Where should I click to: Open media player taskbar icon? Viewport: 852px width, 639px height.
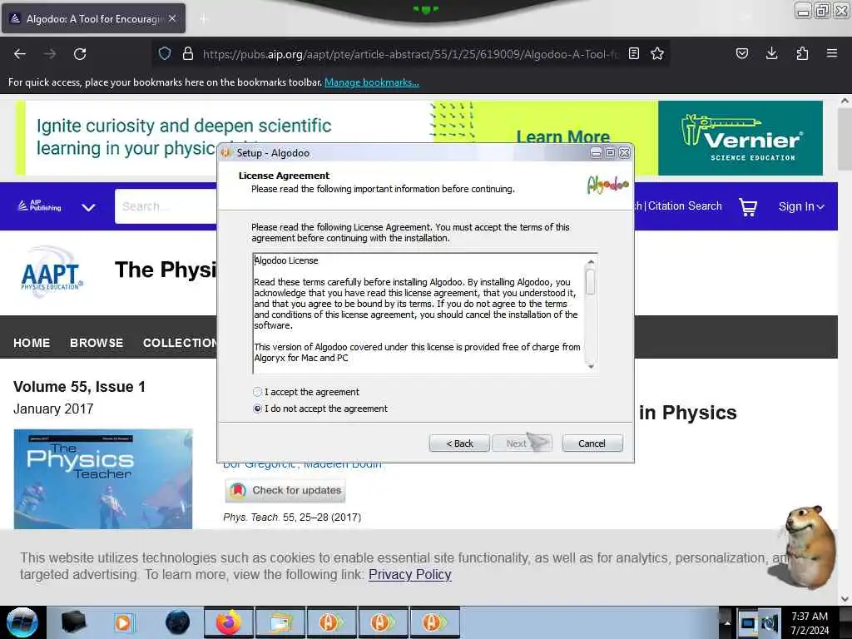pos(124,622)
